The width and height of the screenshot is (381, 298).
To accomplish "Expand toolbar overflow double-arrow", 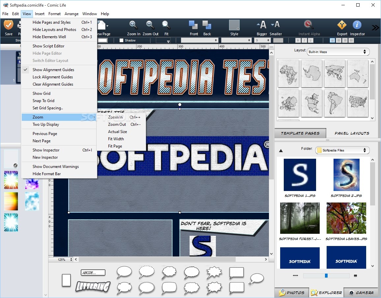I will (375, 28).
